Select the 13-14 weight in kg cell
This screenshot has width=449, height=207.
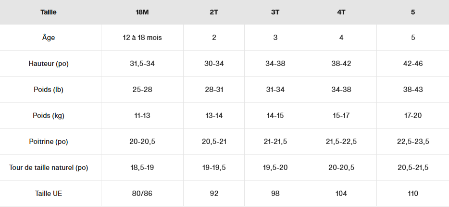214,116
